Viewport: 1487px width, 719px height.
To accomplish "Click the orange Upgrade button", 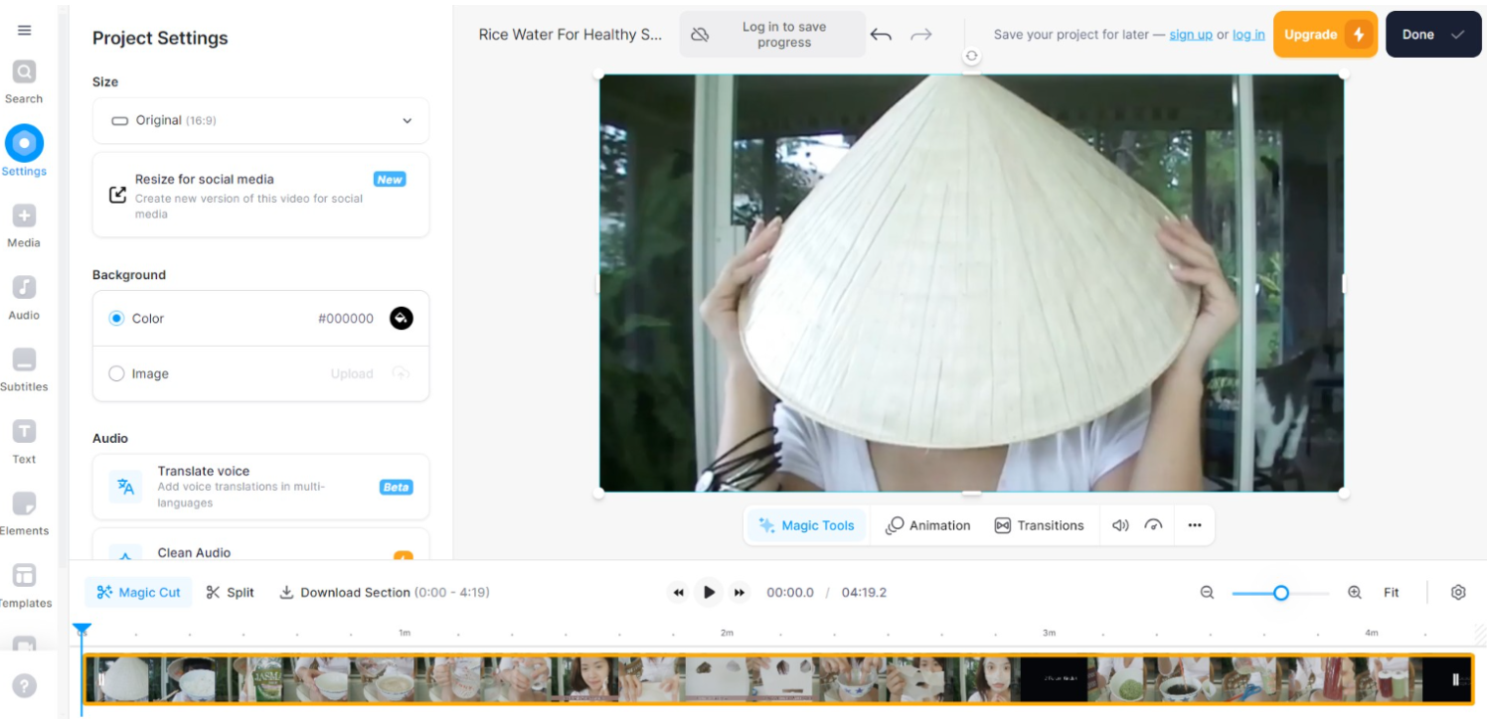I will tap(1325, 35).
